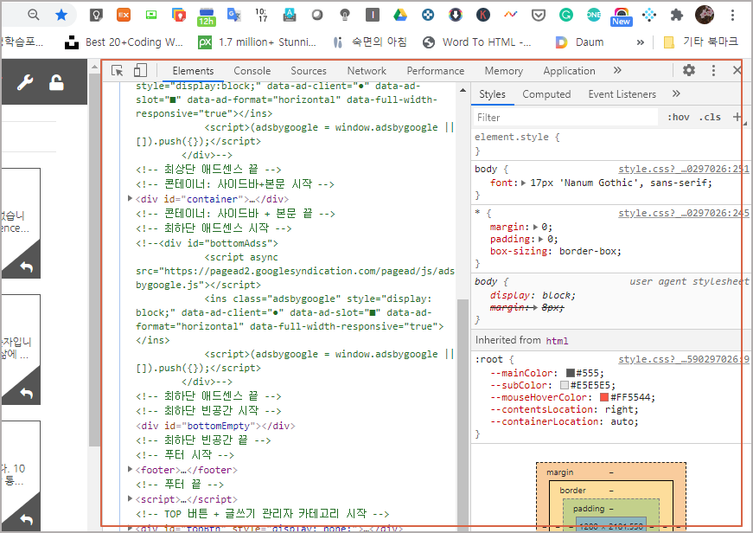
Task: Open the extension with the 12h badge
Action: (207, 16)
